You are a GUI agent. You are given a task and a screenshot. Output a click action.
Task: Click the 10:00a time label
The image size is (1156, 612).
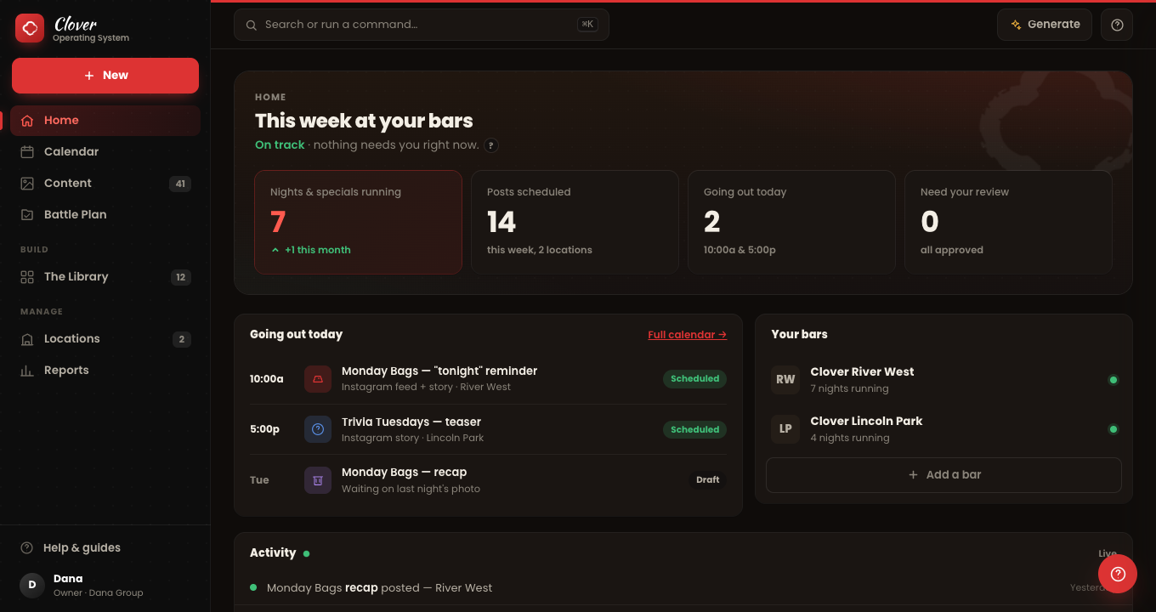267,379
